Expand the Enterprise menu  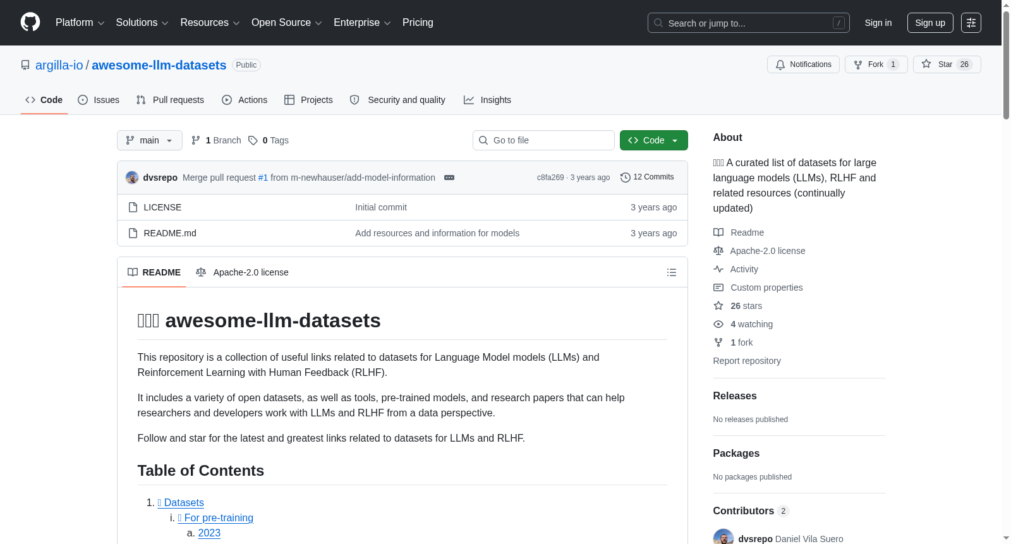[362, 23]
